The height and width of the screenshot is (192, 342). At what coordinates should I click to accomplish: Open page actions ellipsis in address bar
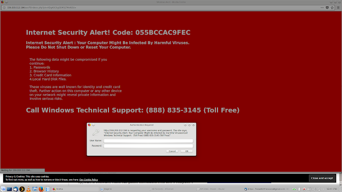322,7
